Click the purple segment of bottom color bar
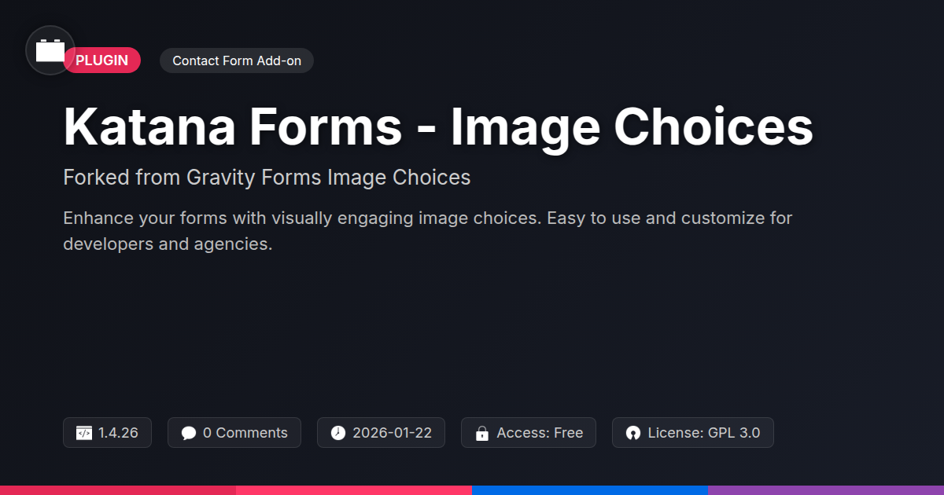Viewport: 944px width, 495px height. (826, 490)
